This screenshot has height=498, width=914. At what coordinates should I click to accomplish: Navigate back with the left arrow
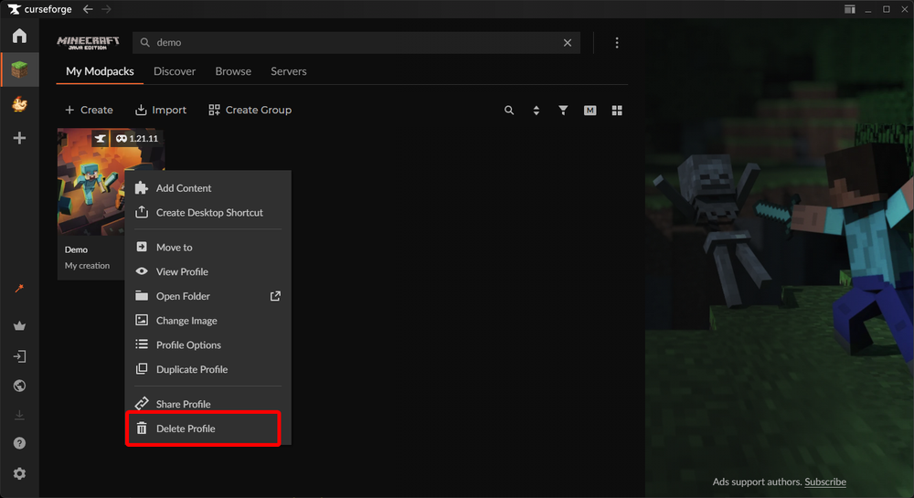(88, 9)
